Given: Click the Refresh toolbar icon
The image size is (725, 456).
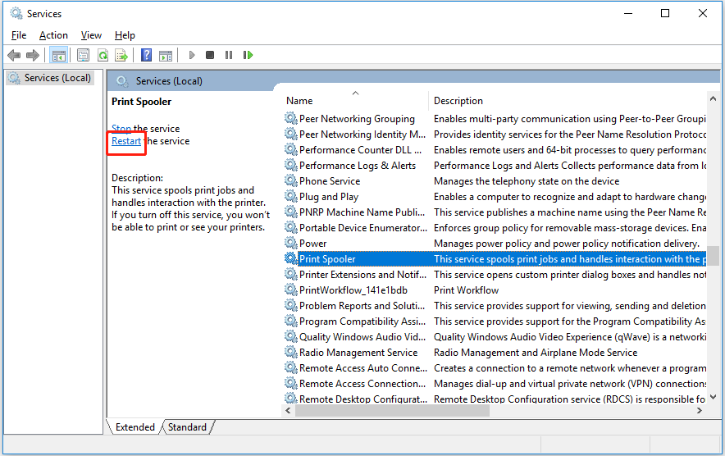Looking at the screenshot, I should (103, 56).
